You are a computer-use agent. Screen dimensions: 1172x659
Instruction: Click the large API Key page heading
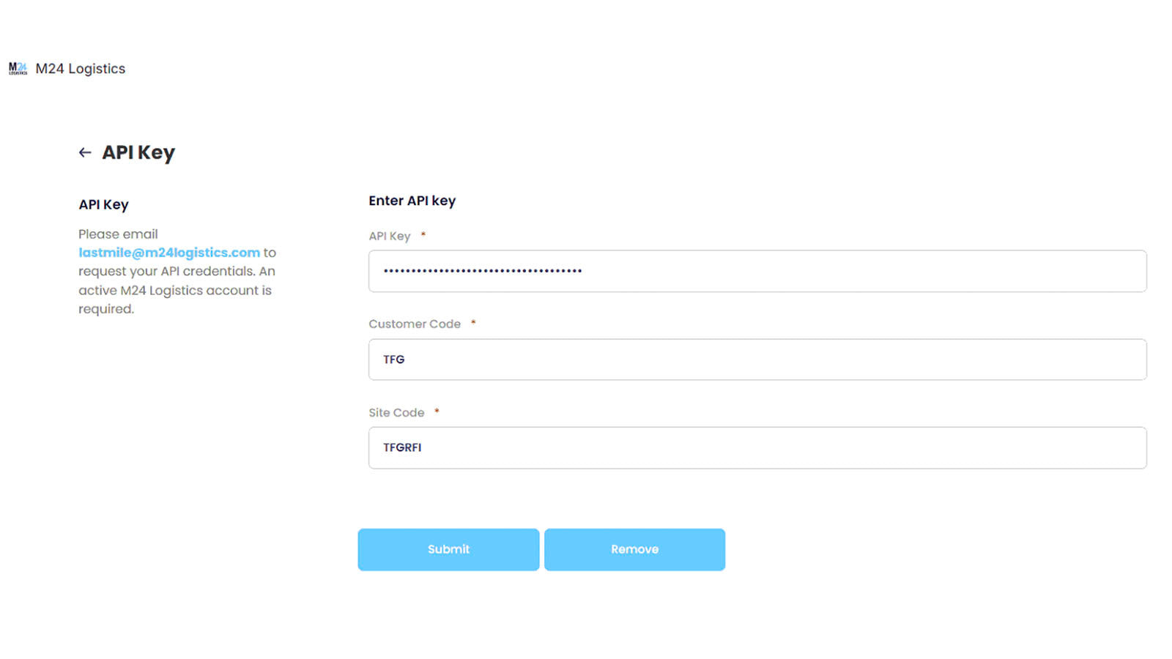[138, 152]
